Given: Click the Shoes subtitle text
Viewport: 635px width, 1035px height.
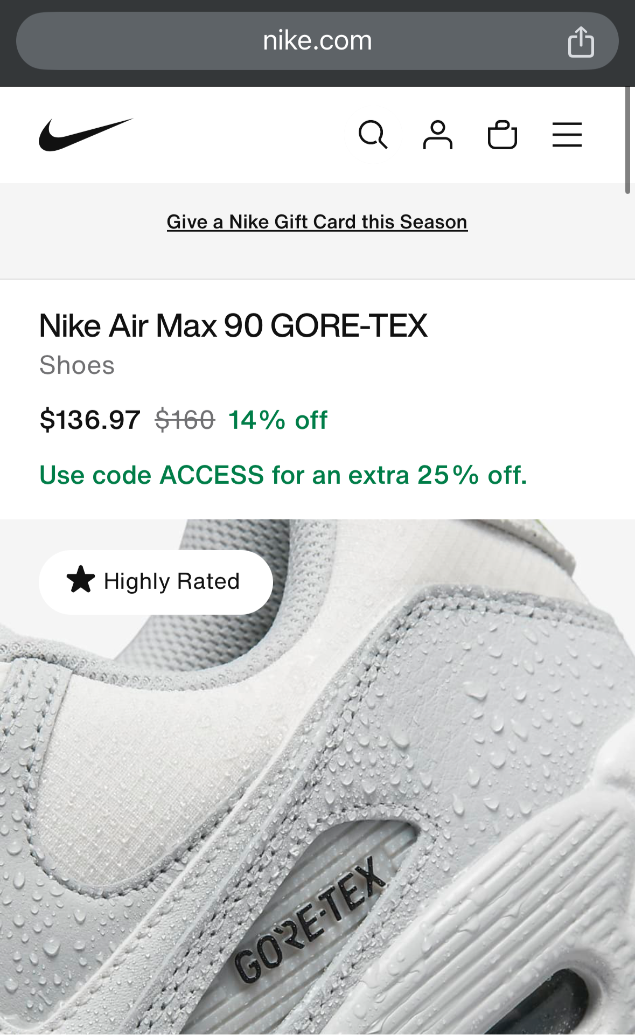Looking at the screenshot, I should point(77,366).
